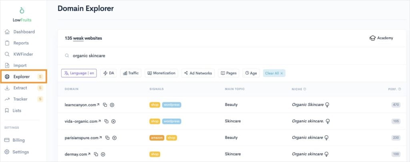
Task: Click wordpress tag in vida-organic.com row
Action: click(171, 121)
